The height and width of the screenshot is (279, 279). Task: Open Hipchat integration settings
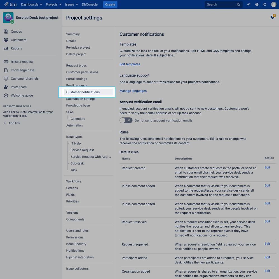click(80, 257)
